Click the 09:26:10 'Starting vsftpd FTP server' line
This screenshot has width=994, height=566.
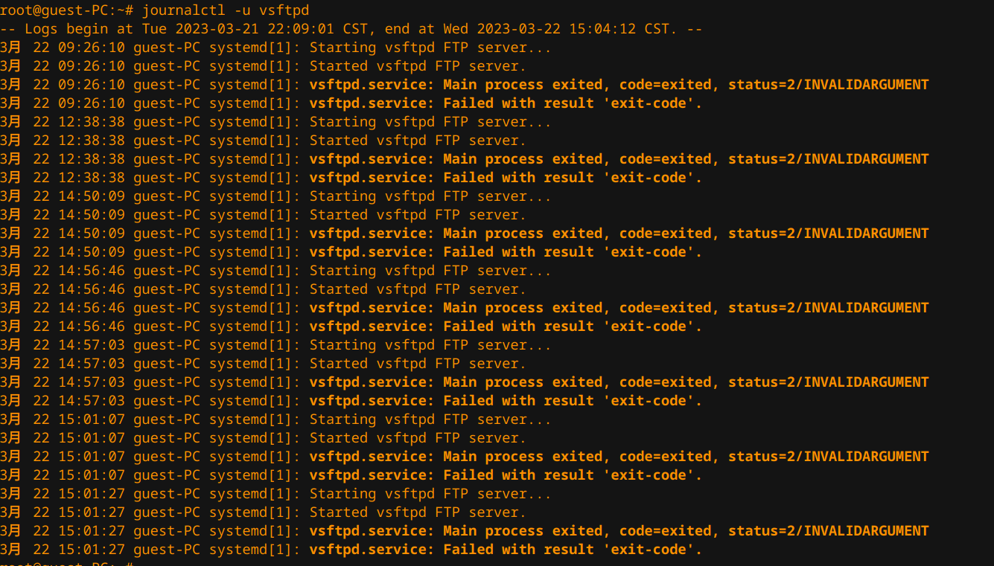(275, 48)
